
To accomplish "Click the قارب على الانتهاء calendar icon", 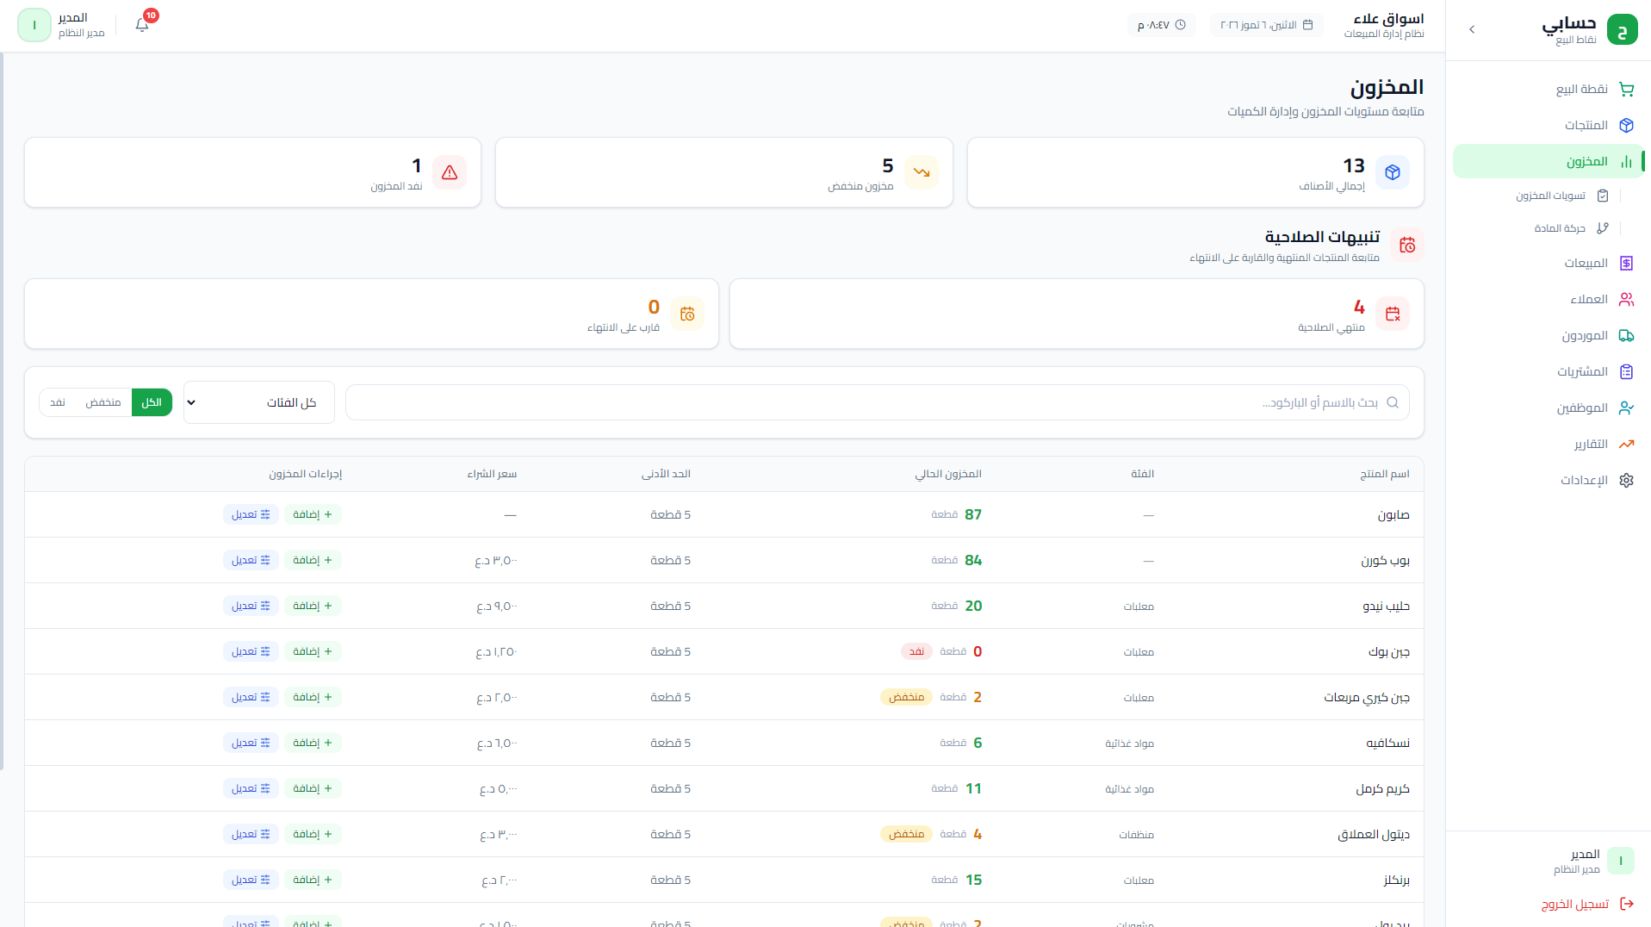I will click(x=687, y=314).
